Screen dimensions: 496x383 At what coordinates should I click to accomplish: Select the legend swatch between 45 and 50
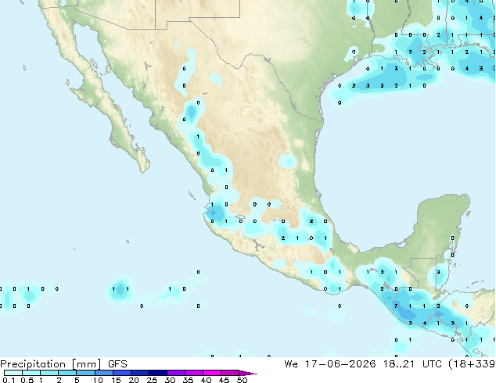click(230, 373)
